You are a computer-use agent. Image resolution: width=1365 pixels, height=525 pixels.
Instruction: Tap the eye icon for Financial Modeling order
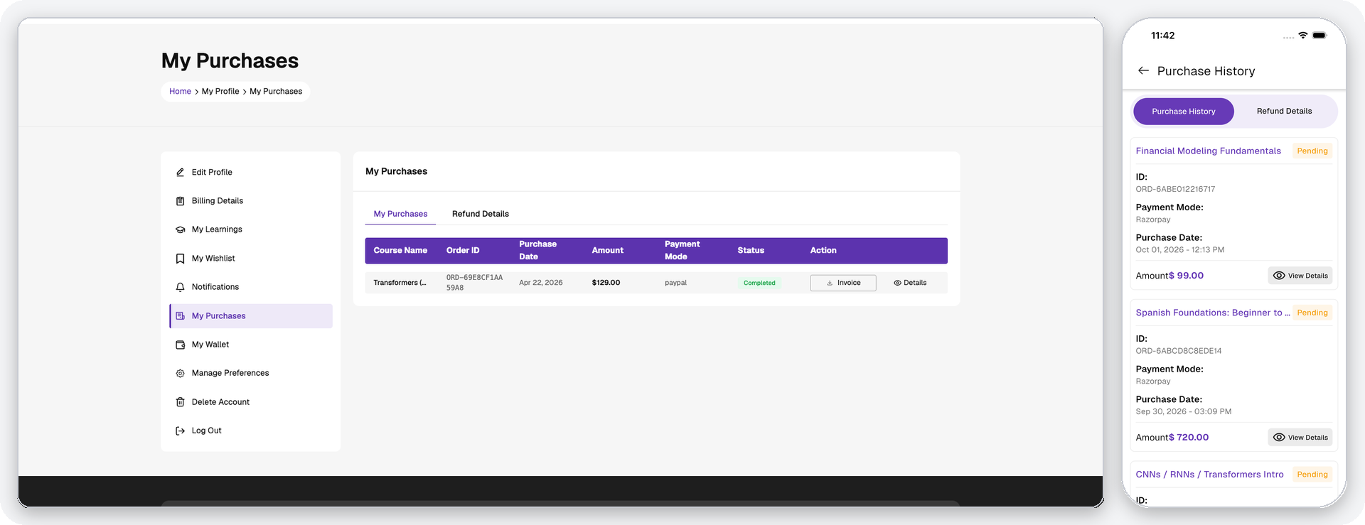[x=1279, y=276]
